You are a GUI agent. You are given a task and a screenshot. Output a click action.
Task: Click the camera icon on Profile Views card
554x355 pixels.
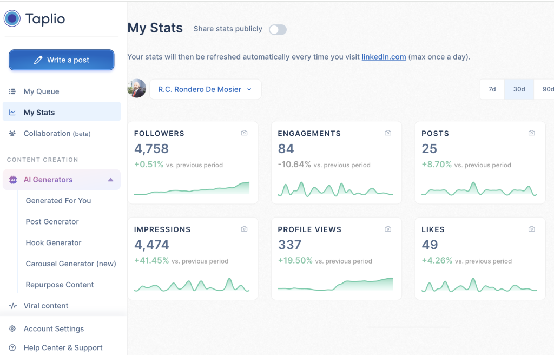(388, 229)
